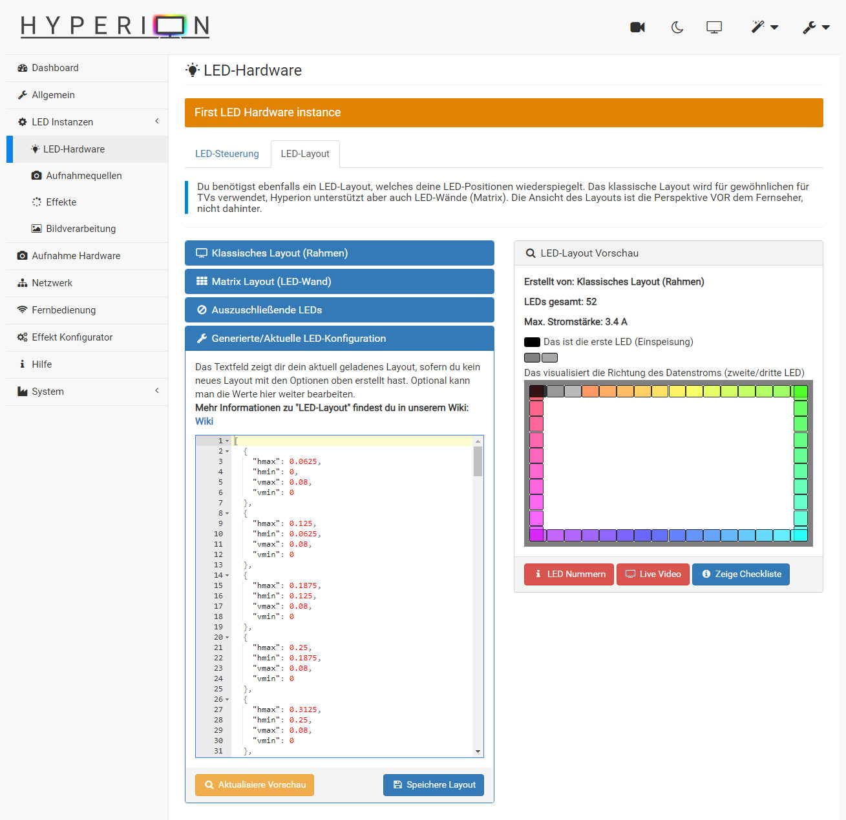Click the 'LEDs gesamt: 52' text
Screen dimensions: 846x820
pos(560,302)
